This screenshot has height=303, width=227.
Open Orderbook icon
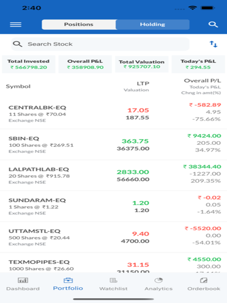click(204, 280)
